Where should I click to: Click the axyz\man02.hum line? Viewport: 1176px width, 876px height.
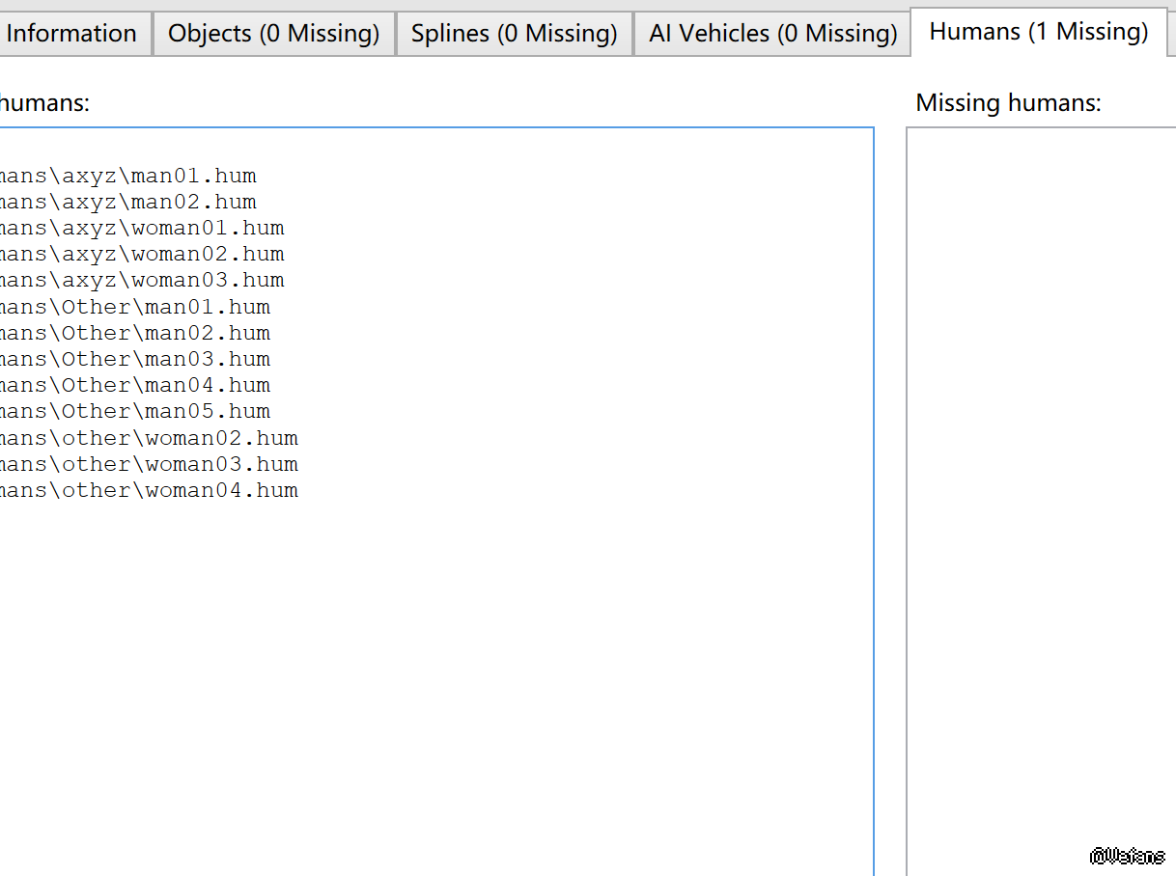coord(128,203)
